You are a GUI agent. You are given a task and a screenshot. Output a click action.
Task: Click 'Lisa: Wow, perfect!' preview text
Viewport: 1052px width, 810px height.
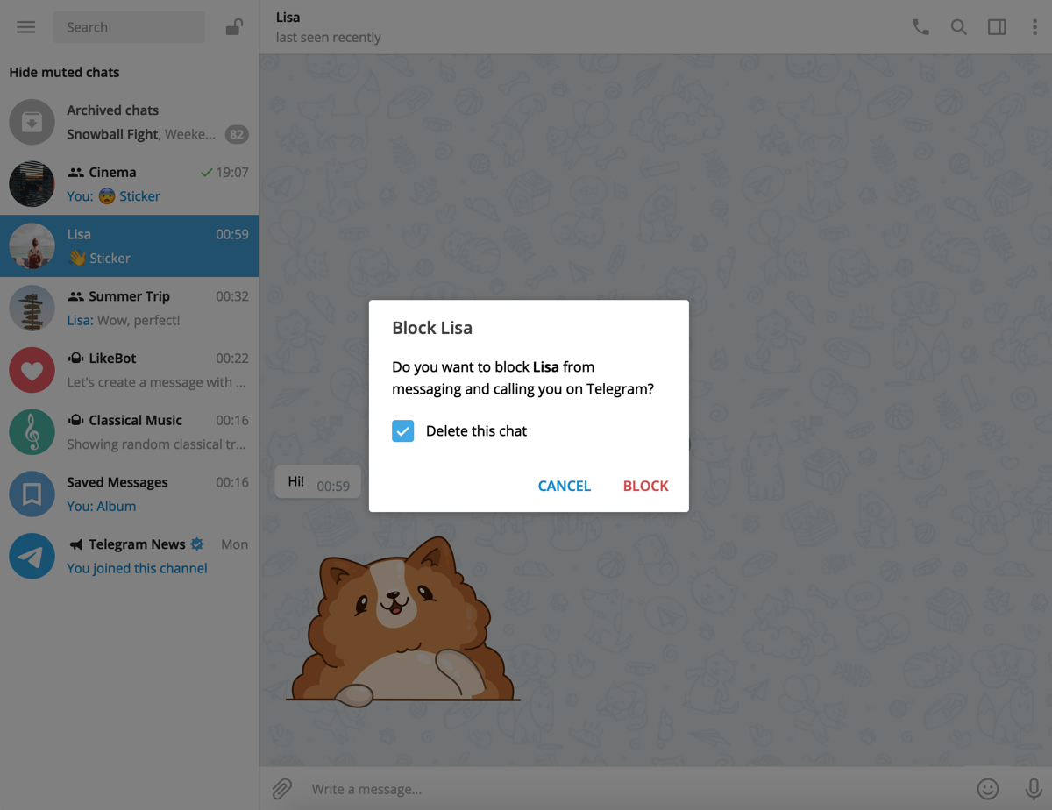tap(124, 320)
